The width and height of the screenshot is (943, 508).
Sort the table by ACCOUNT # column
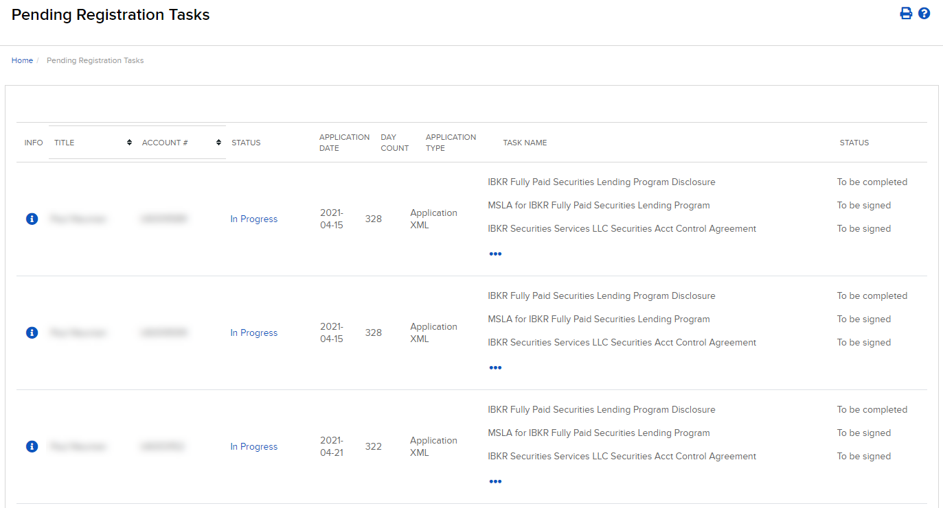pyautogui.click(x=218, y=142)
